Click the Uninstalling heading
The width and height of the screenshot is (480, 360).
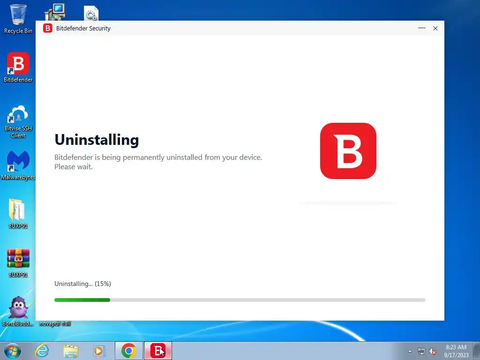tap(97, 140)
